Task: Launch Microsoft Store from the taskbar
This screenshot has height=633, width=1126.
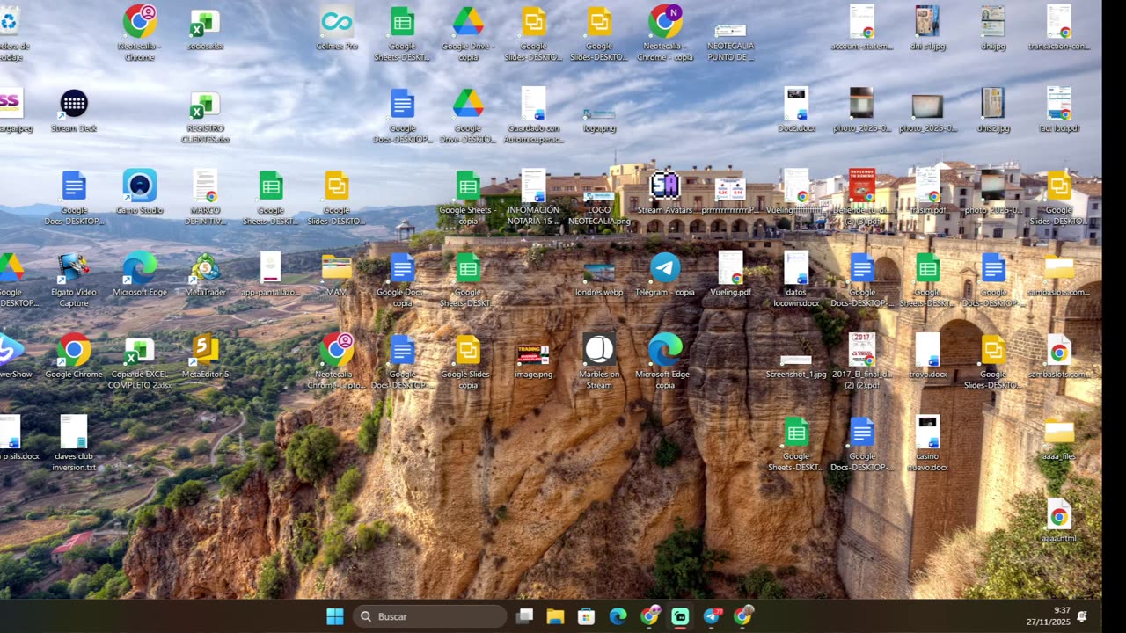Action: (x=587, y=616)
